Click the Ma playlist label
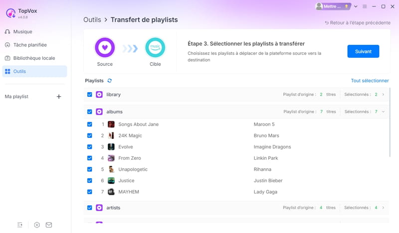 coord(16,97)
